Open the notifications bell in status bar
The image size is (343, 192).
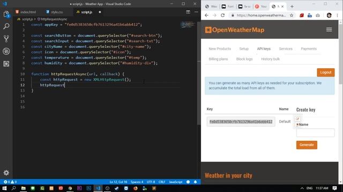(x=195, y=182)
